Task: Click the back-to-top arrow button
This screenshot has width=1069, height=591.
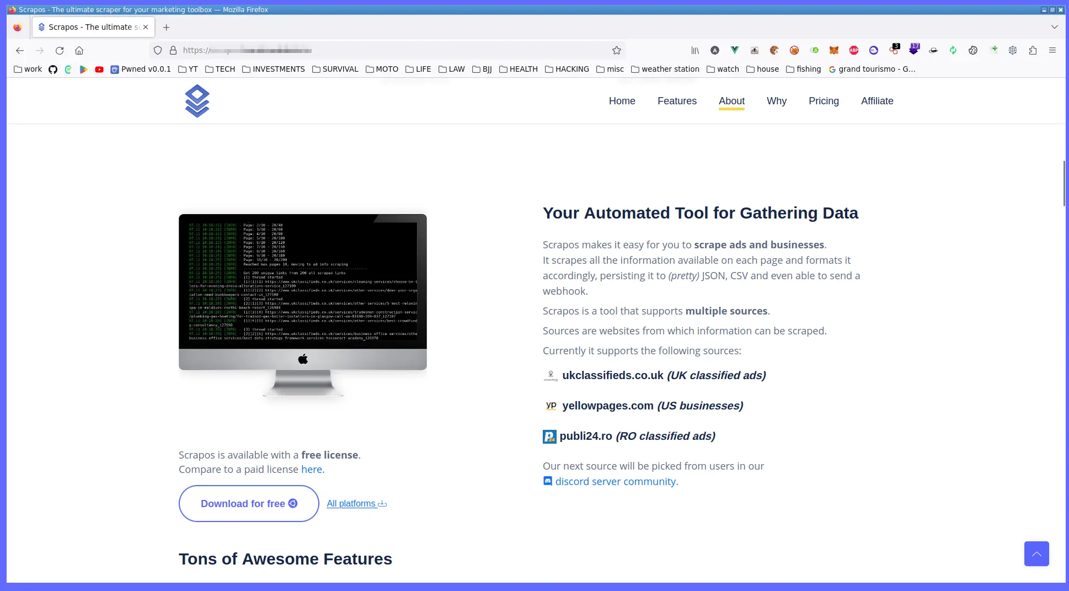Action: pyautogui.click(x=1036, y=553)
